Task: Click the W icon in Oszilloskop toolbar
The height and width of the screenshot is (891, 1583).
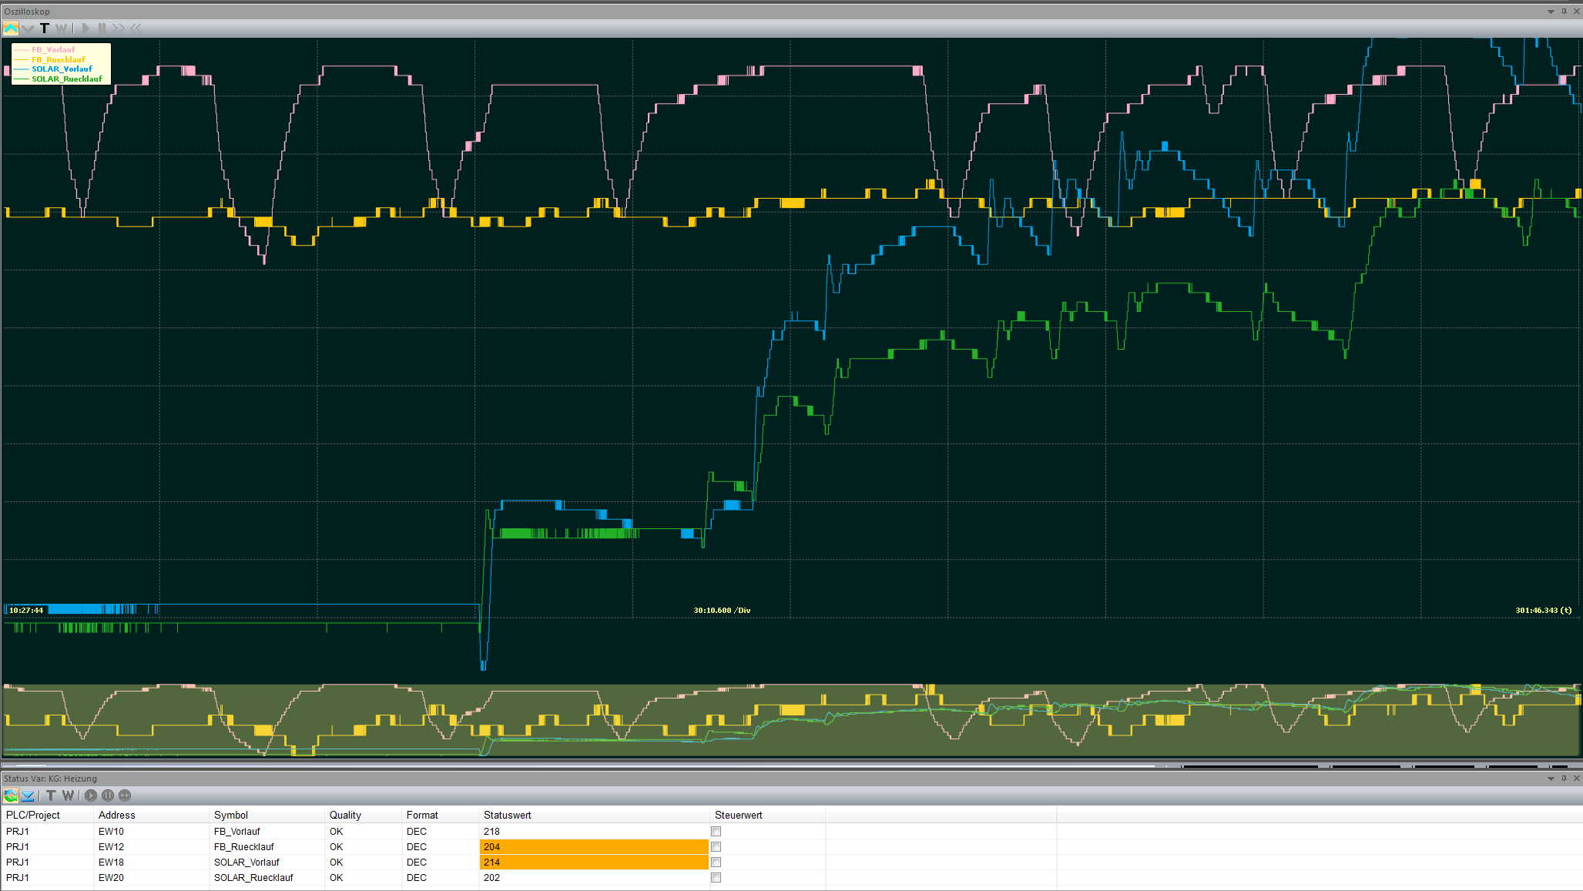Action: (x=61, y=28)
